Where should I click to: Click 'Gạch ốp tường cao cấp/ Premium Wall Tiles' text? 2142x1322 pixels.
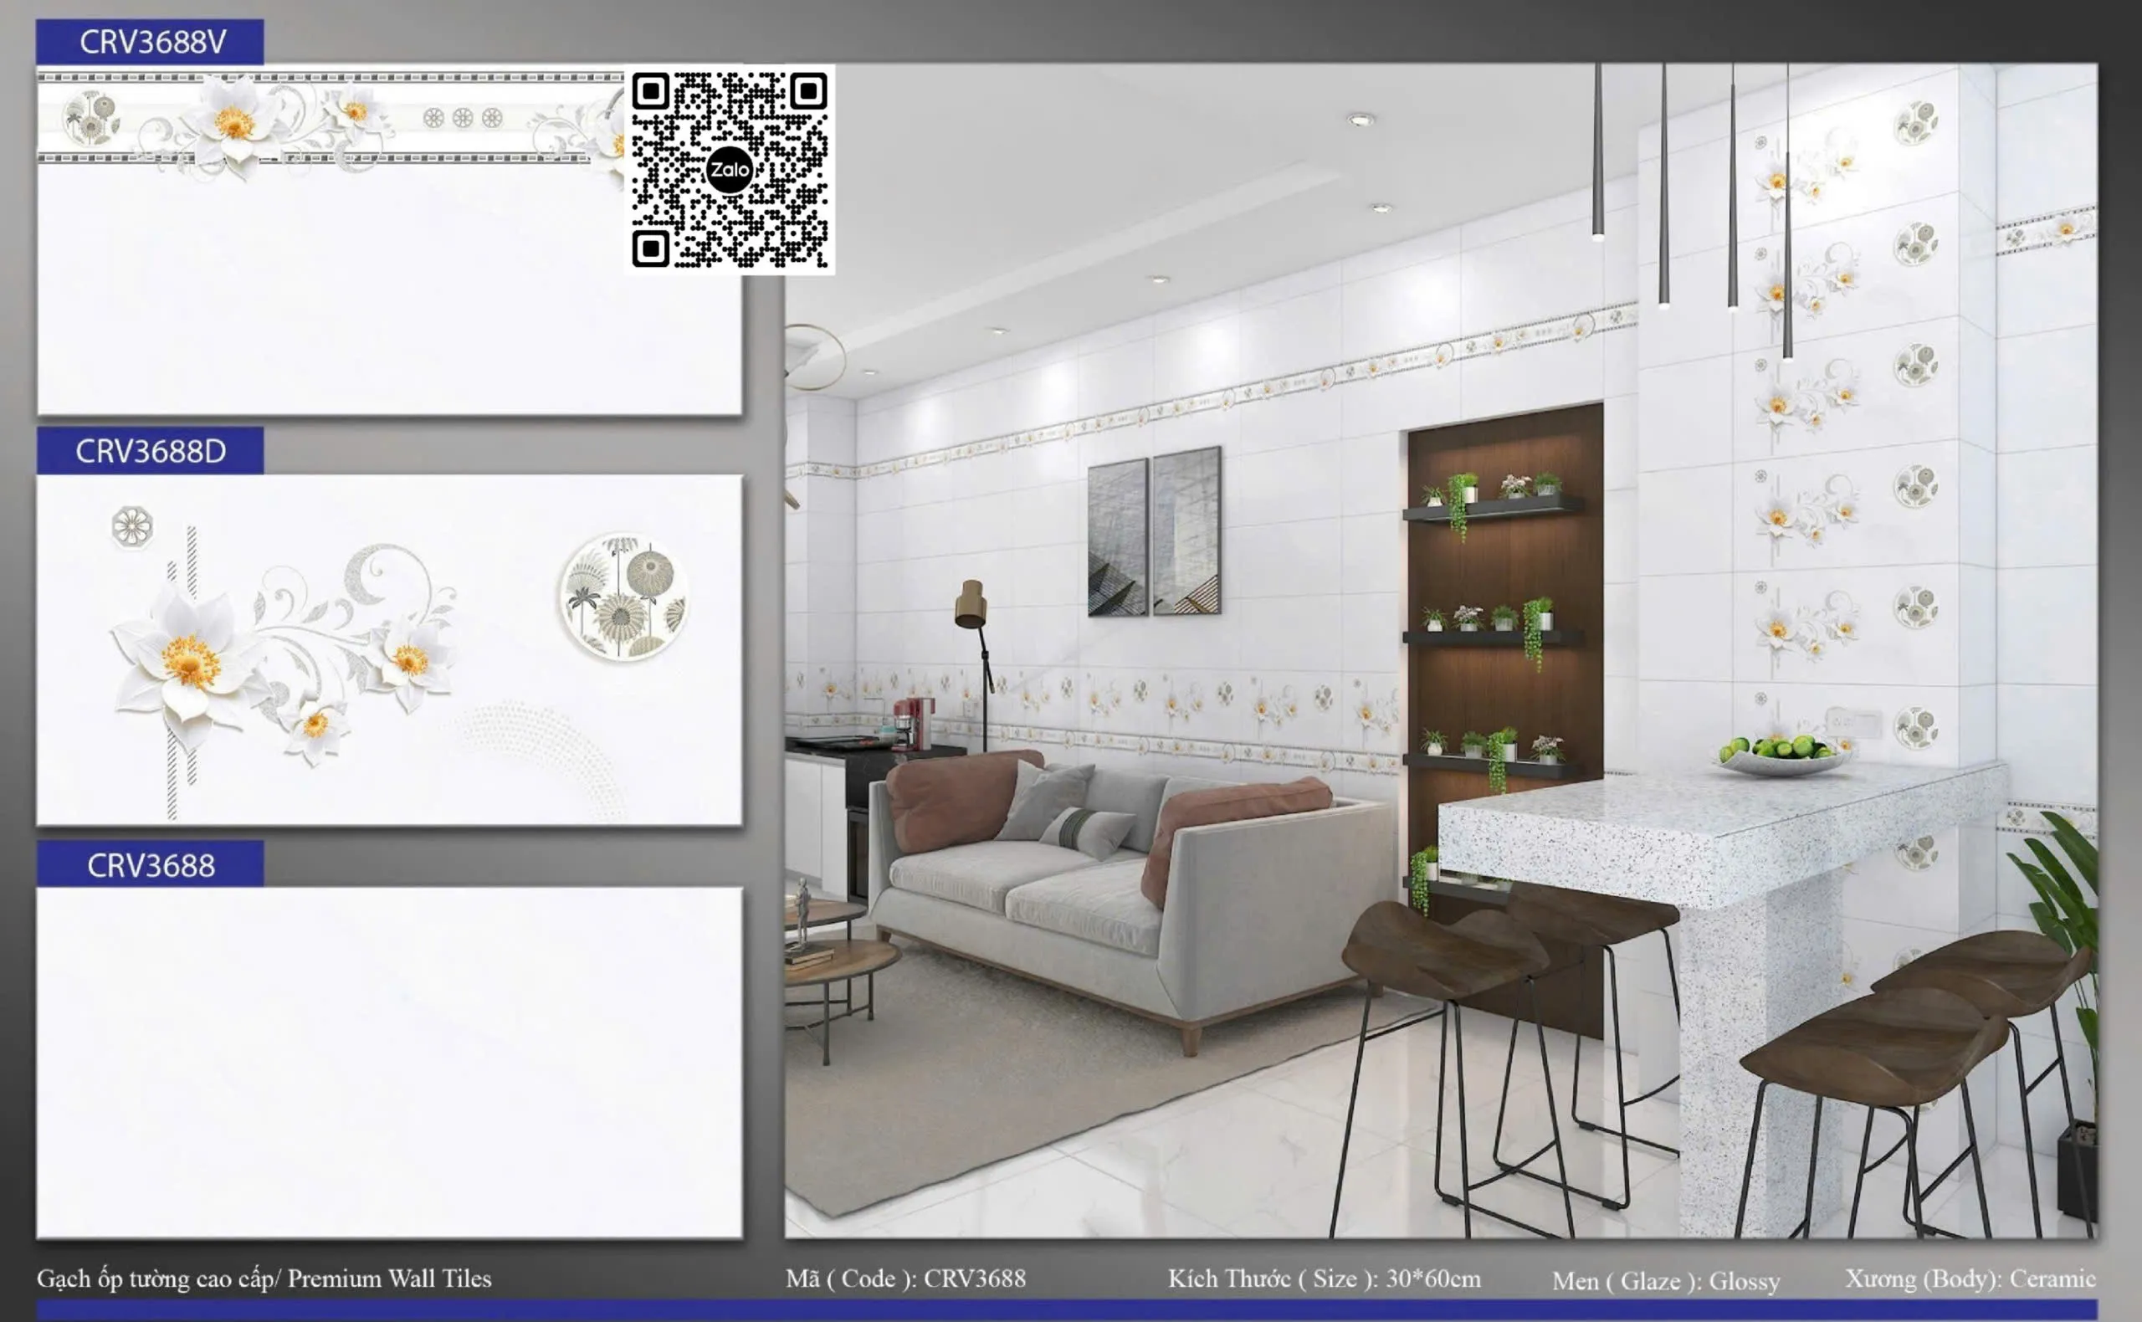click(x=264, y=1279)
